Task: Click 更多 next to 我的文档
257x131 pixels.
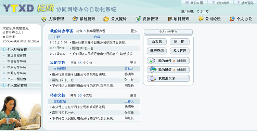Action: (x=133, y=63)
